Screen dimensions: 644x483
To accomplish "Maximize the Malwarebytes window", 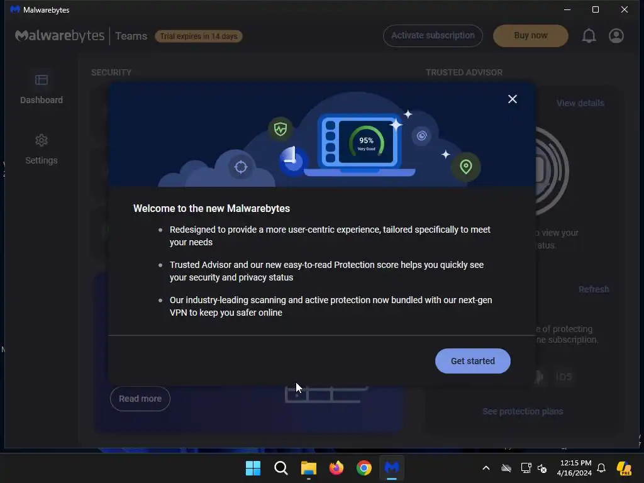I will tap(596, 9).
